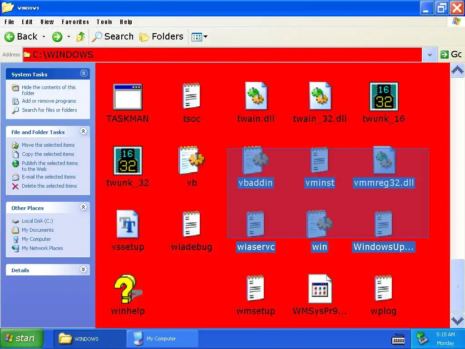Image resolution: width=465 pixels, height=349 pixels.
Task: Open the Help menu
Action: (x=126, y=22)
